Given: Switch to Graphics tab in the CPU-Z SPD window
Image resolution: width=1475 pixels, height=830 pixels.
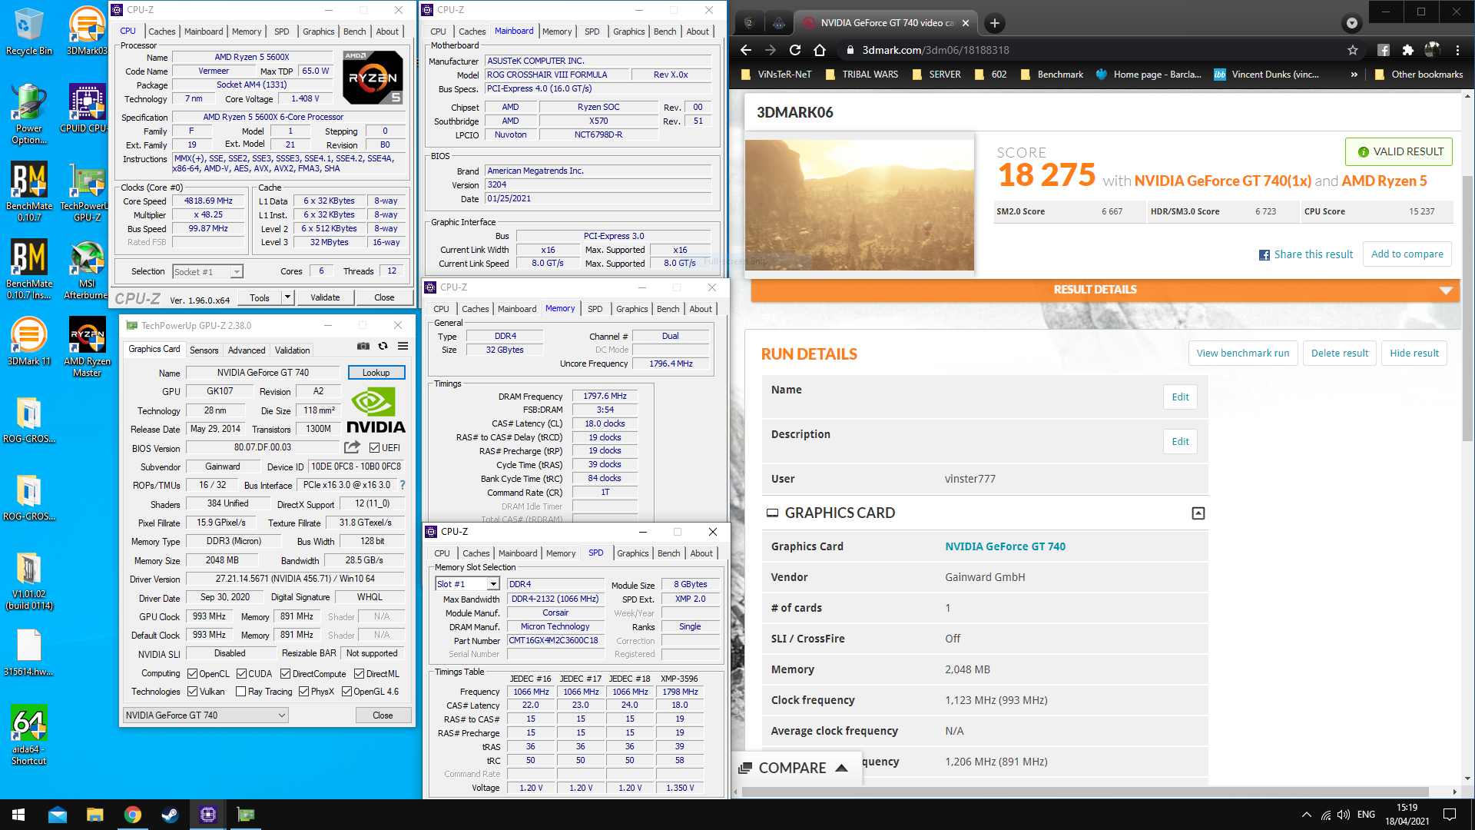Looking at the screenshot, I should pyautogui.click(x=632, y=553).
